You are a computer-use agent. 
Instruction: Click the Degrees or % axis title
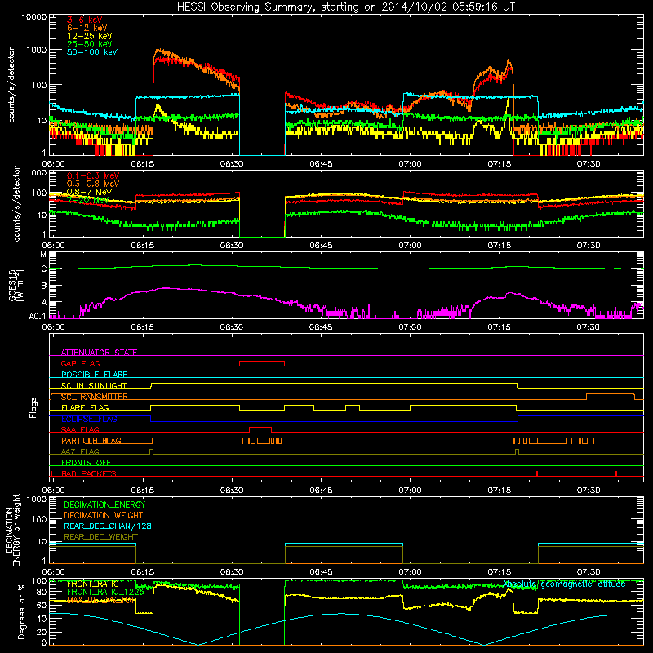point(21,611)
